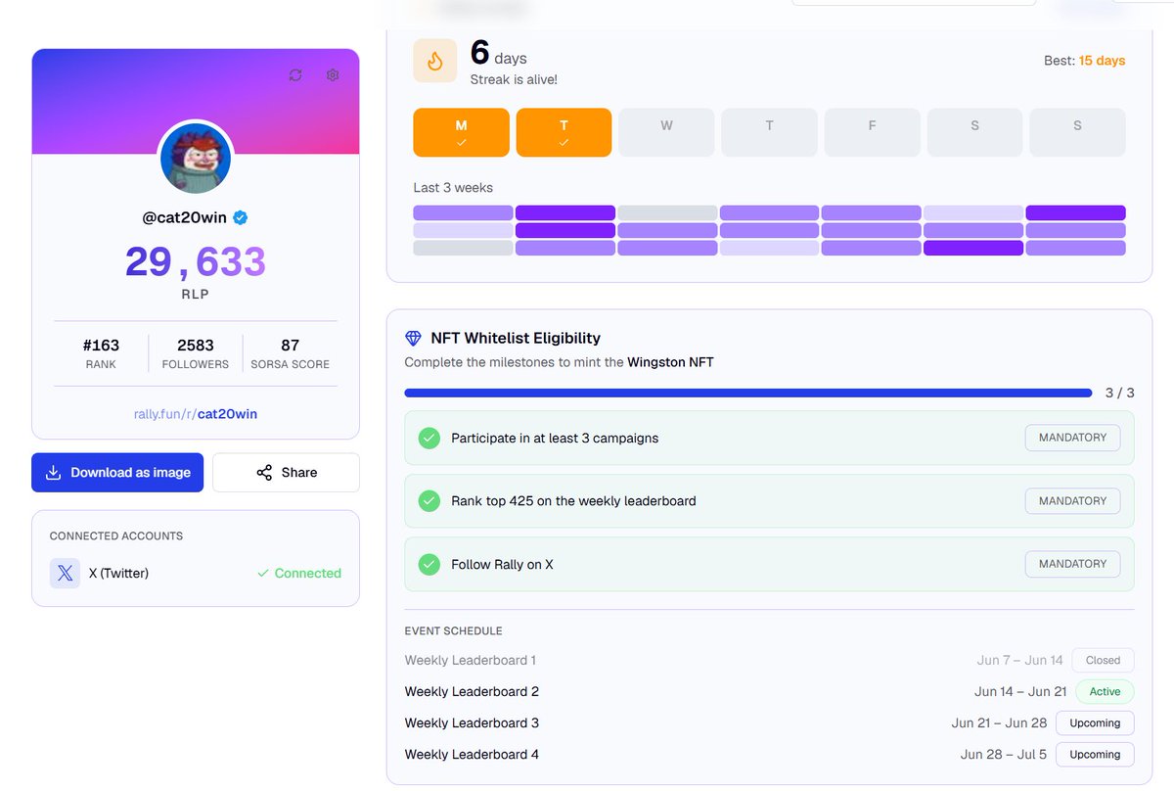Screen dimensions: 1174x791
Task: Click green check for Rank top 425
Action: click(429, 500)
